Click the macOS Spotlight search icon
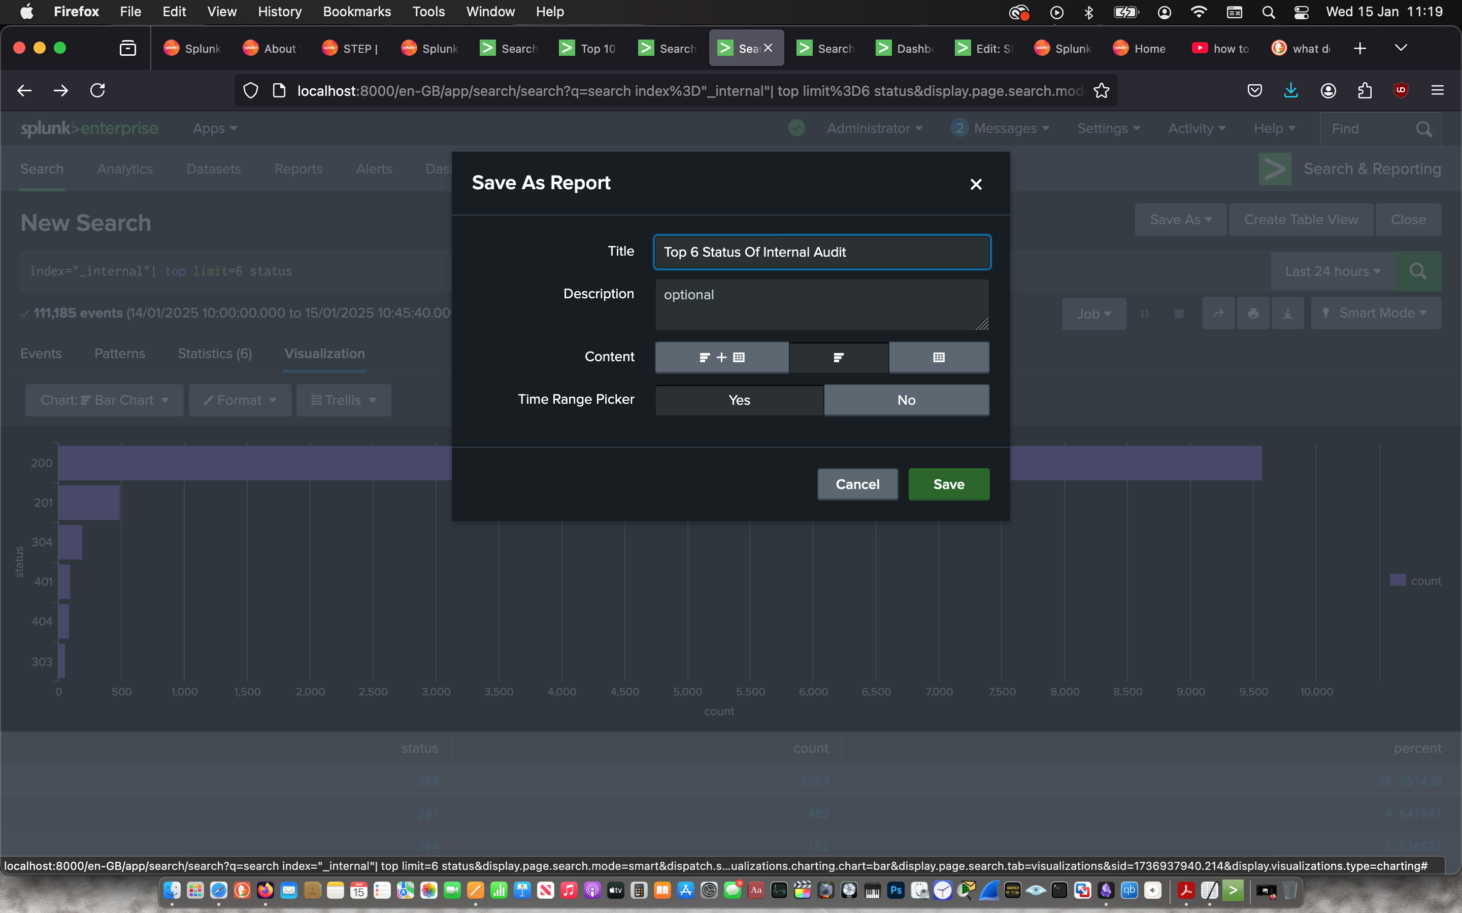The height and width of the screenshot is (913, 1462). [1268, 12]
